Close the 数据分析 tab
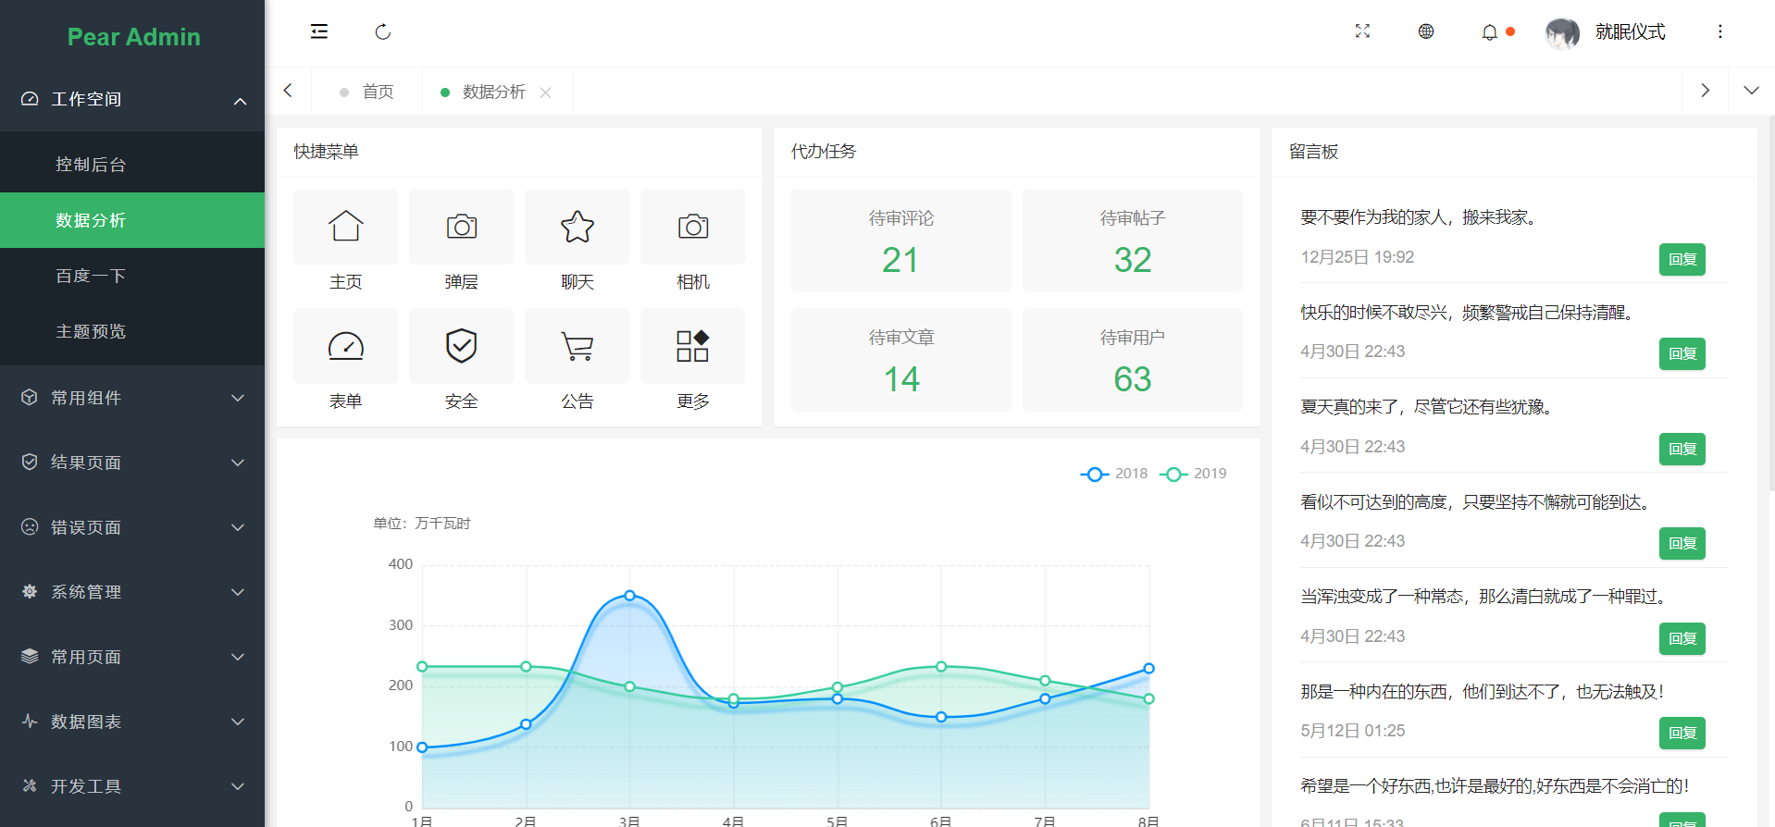The height and width of the screenshot is (827, 1775). (x=546, y=93)
